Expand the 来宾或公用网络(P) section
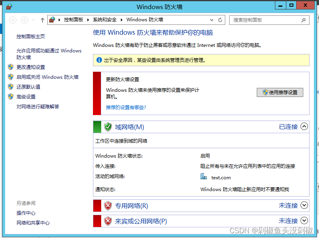 304,221
